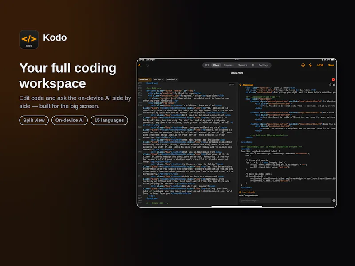Click the Save button
The image size is (355, 266).
[x=331, y=65]
